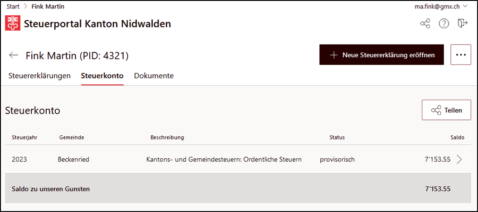Click the plus icon for new Steuererklärung
The width and height of the screenshot is (478, 212).
[334, 55]
